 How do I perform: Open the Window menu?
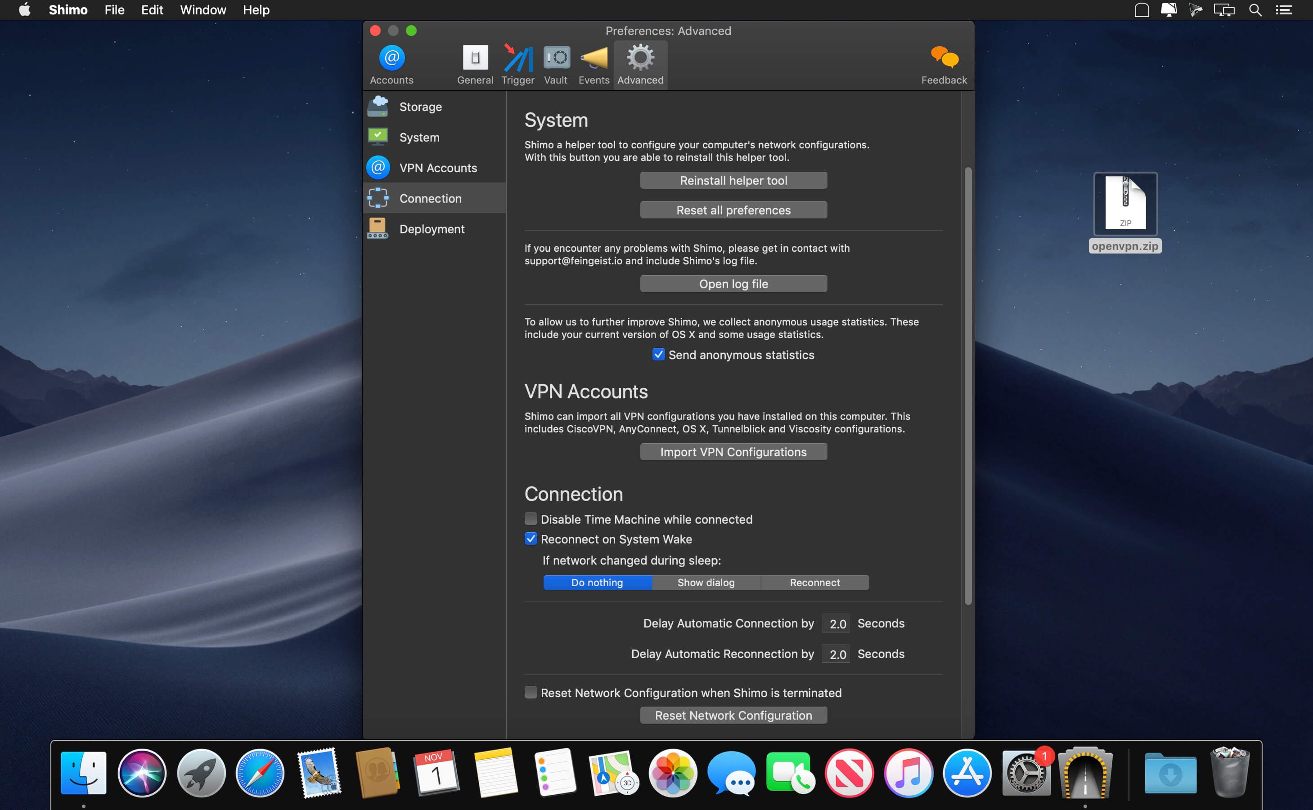(x=202, y=10)
